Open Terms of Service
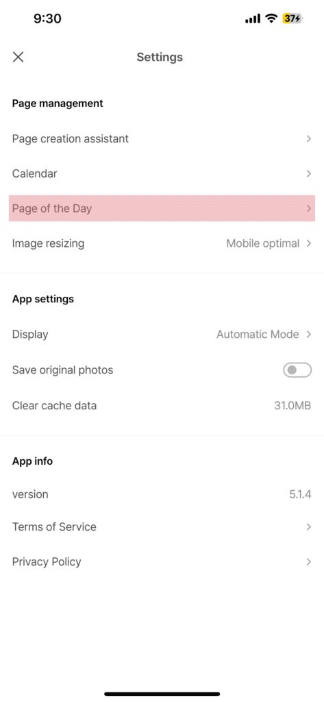 (162, 527)
